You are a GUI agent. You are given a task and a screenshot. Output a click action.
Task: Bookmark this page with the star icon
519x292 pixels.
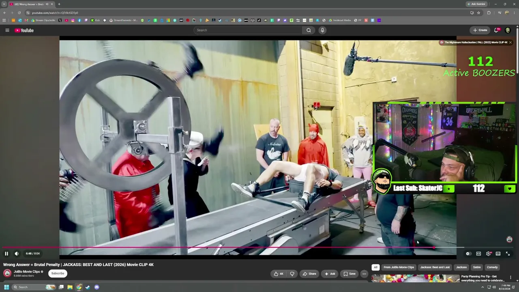[478, 13]
